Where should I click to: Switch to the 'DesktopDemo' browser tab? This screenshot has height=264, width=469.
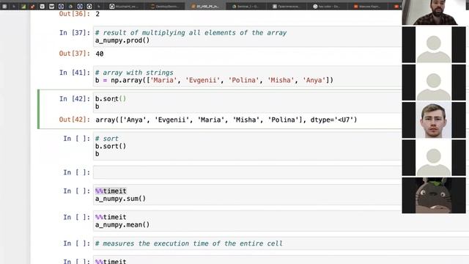pos(165,6)
